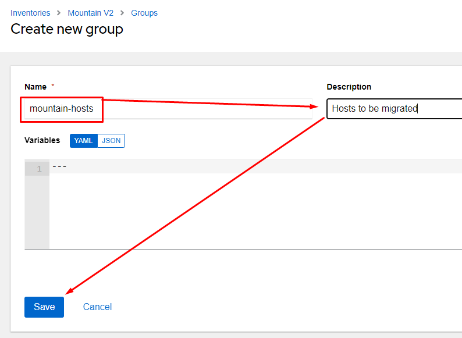Switch Variables format to JSON
The height and width of the screenshot is (338, 462).
pos(111,141)
